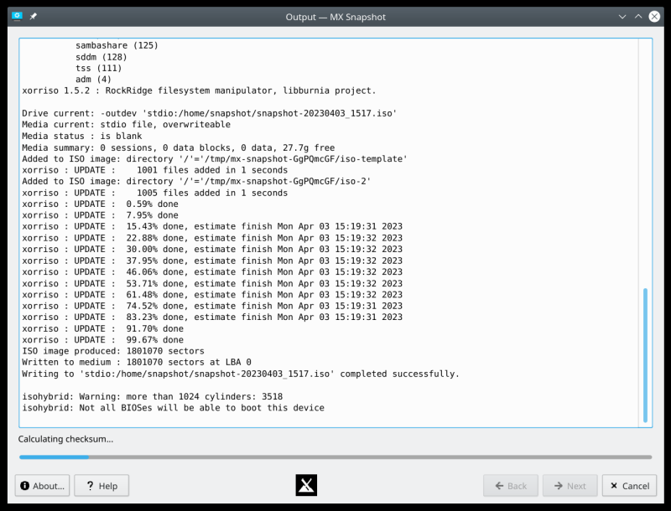Click the checksum progress bar

[335, 457]
